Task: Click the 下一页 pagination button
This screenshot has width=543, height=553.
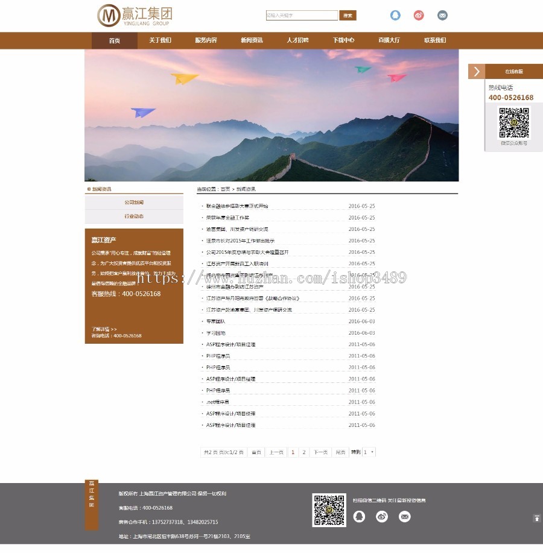Action: (321, 452)
